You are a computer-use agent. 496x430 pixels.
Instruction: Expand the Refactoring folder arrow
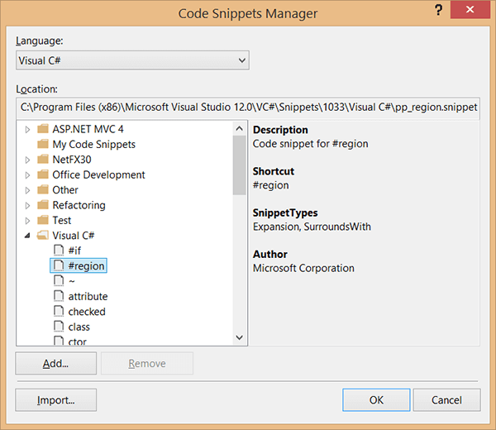(27, 205)
